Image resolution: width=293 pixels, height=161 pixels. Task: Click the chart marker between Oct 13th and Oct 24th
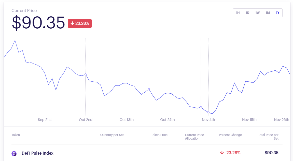click(x=149, y=89)
